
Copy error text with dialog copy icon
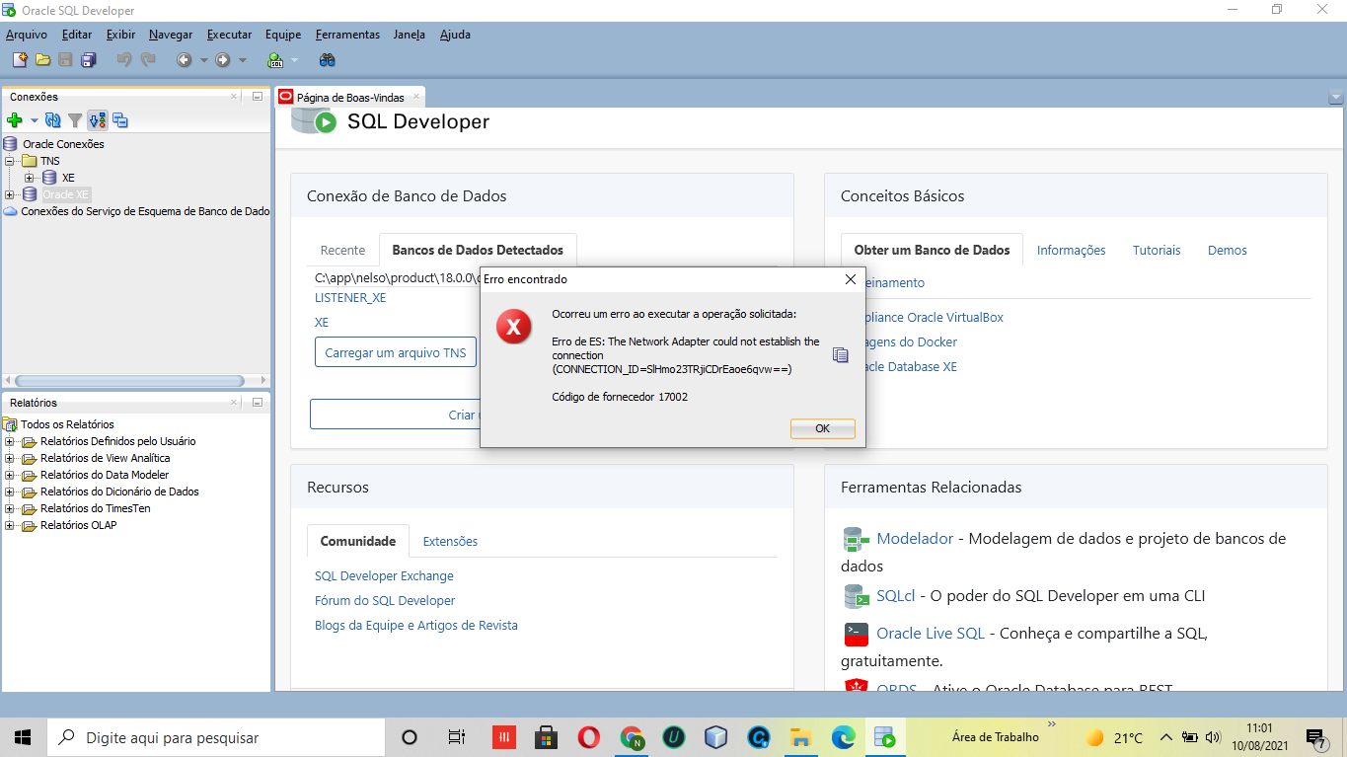point(840,355)
